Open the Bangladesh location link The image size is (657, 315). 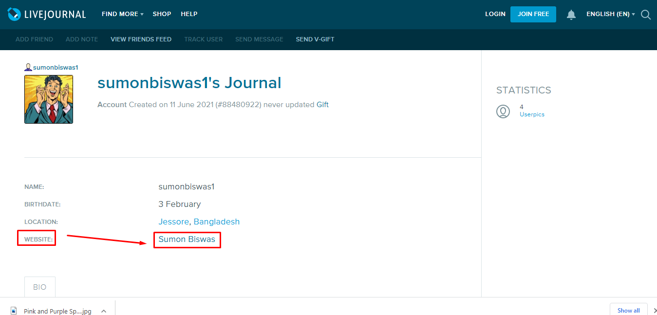click(x=217, y=222)
